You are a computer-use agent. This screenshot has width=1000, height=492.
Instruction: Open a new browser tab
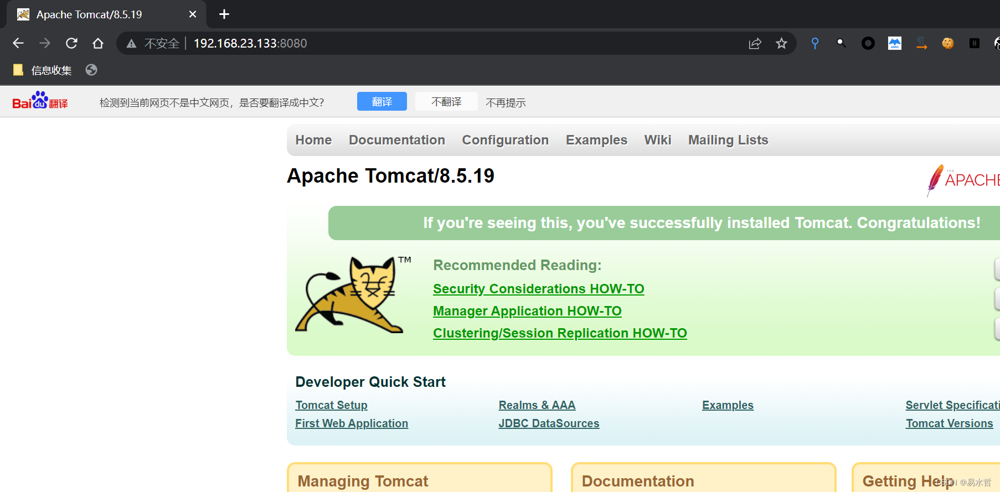[224, 14]
